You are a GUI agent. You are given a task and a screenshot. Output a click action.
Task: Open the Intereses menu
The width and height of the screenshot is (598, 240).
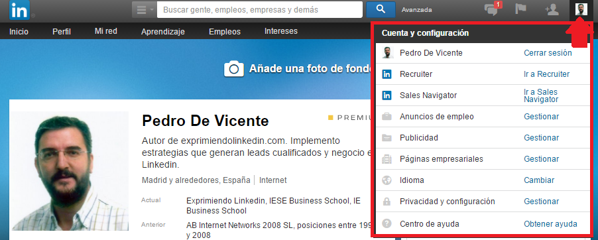[x=281, y=31]
